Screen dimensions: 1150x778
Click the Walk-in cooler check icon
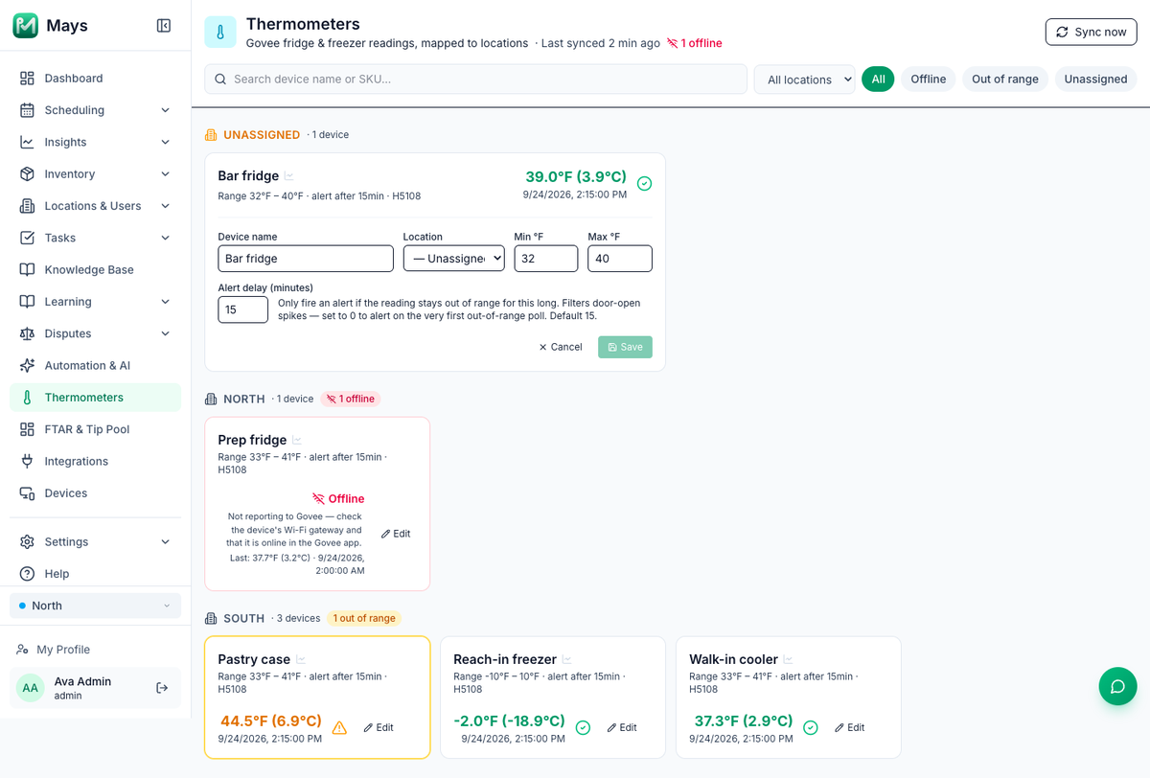[x=811, y=728]
